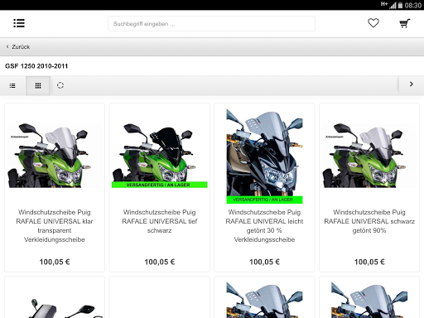Open RAFALE UNIVERSAL schwarz getönt 90% image
Image resolution: width=424 pixels, height=318 pixels.
369,156
